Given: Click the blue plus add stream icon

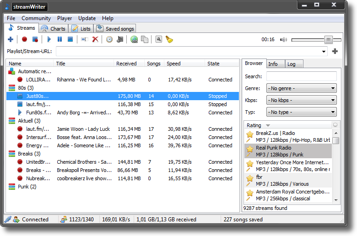Looking at the screenshot, I should tap(11, 40).
